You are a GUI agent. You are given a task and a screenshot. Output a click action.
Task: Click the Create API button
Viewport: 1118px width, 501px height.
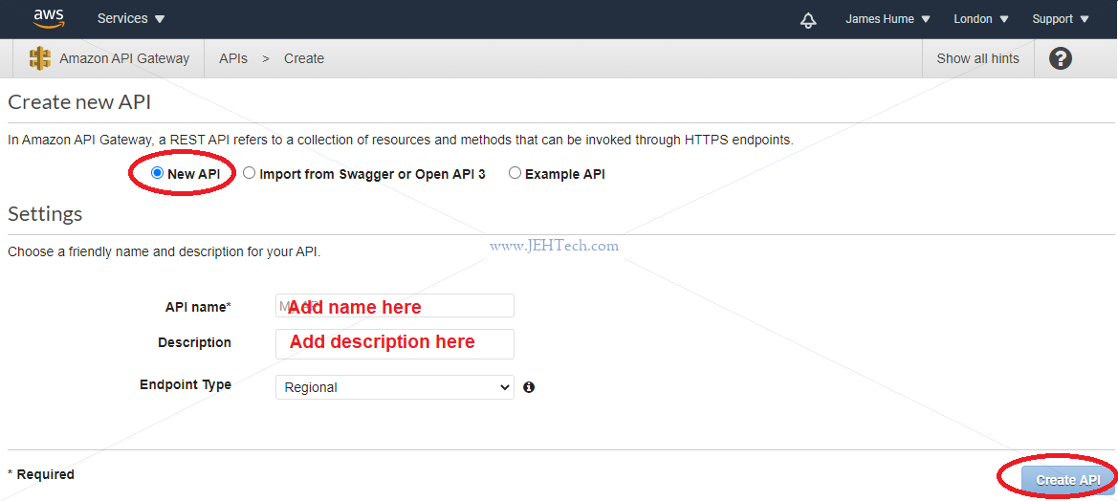[1067, 480]
